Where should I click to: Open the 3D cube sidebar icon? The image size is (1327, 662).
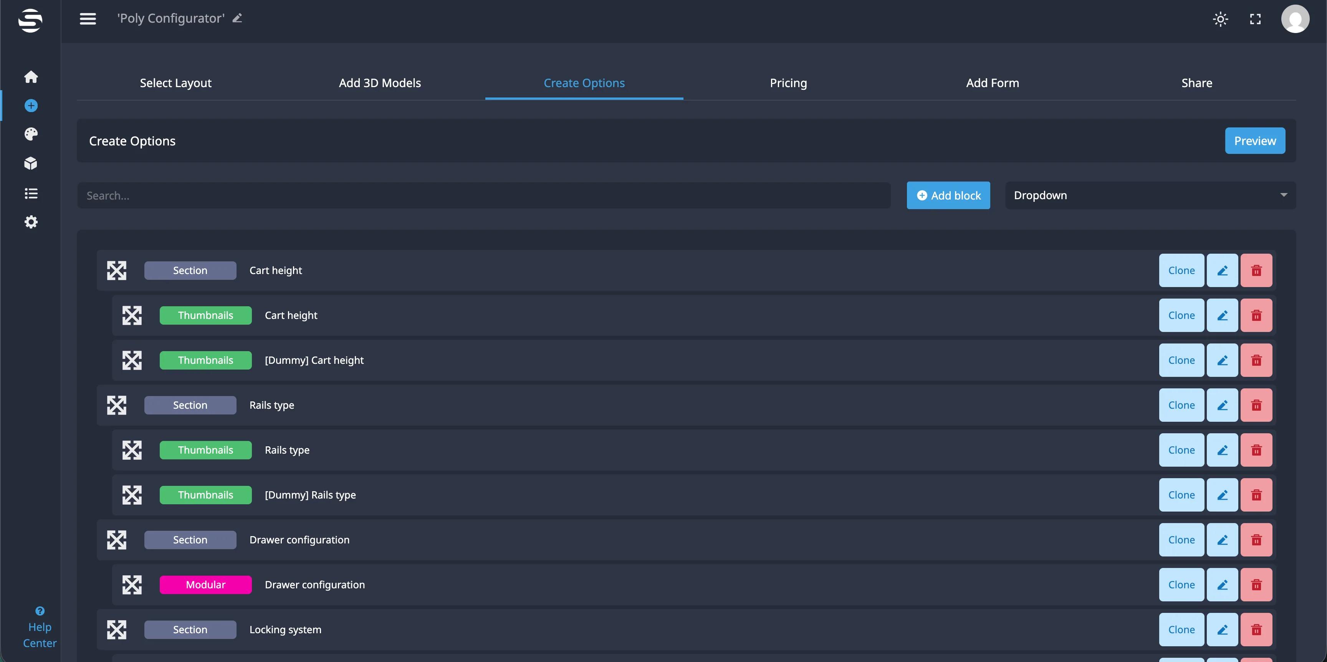click(31, 164)
